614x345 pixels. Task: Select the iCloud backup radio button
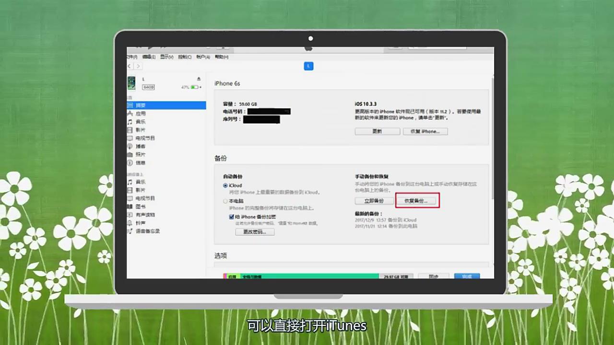225,185
